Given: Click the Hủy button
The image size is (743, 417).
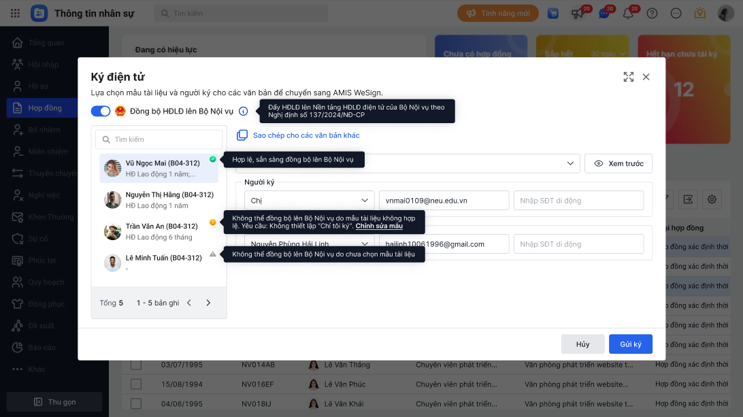Looking at the screenshot, I should point(583,344).
